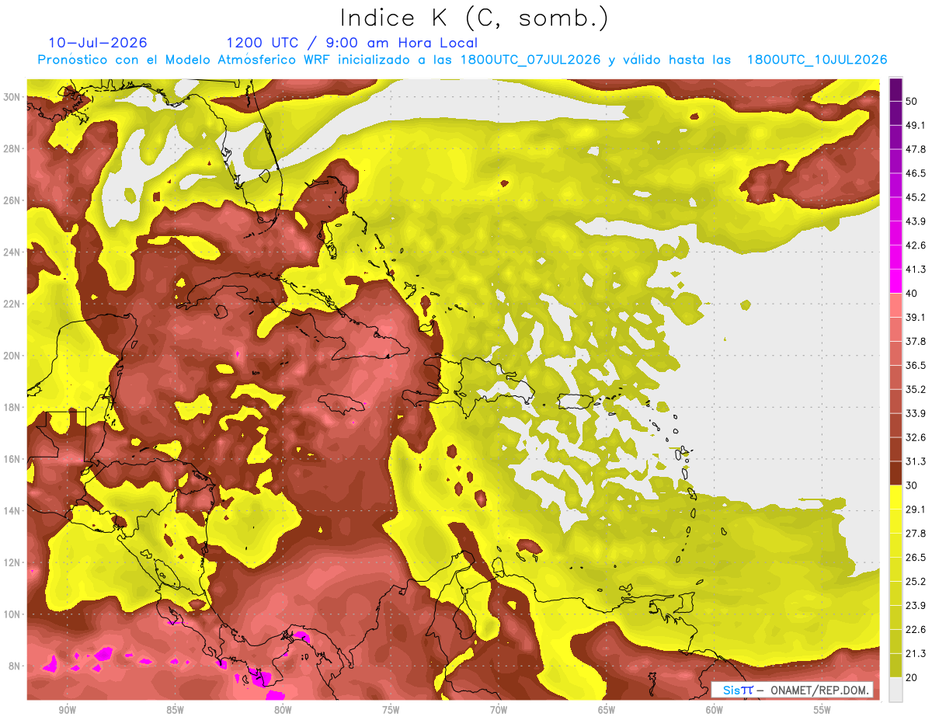The image size is (932, 720).
Task: Click the valid-until time "1800UTC_10JUL2026"
Action: 816,60
